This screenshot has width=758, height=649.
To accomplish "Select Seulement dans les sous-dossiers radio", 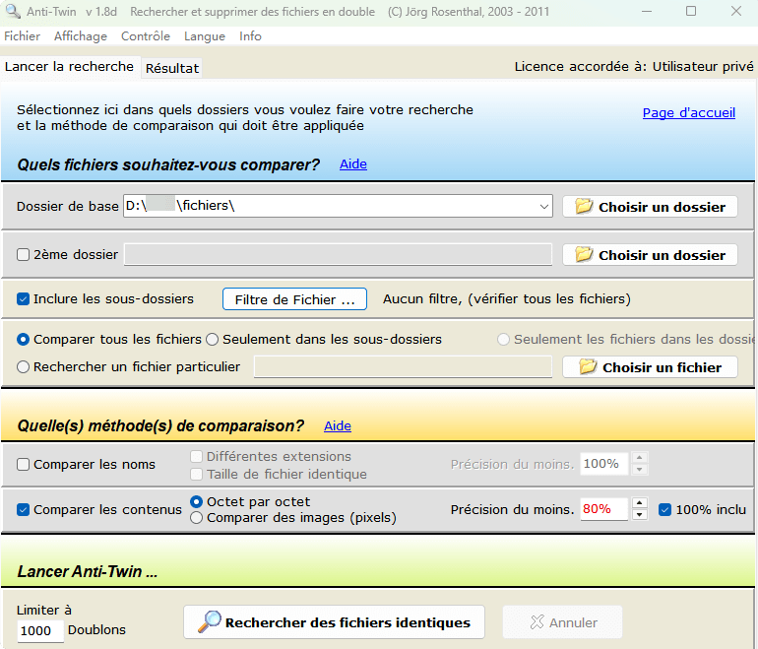I will click(x=213, y=340).
